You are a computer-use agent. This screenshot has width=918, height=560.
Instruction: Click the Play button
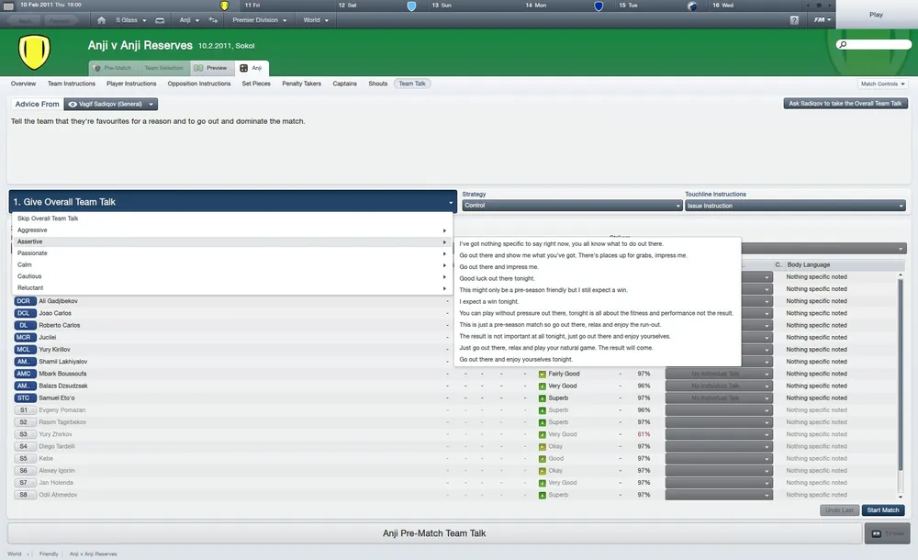point(877,15)
